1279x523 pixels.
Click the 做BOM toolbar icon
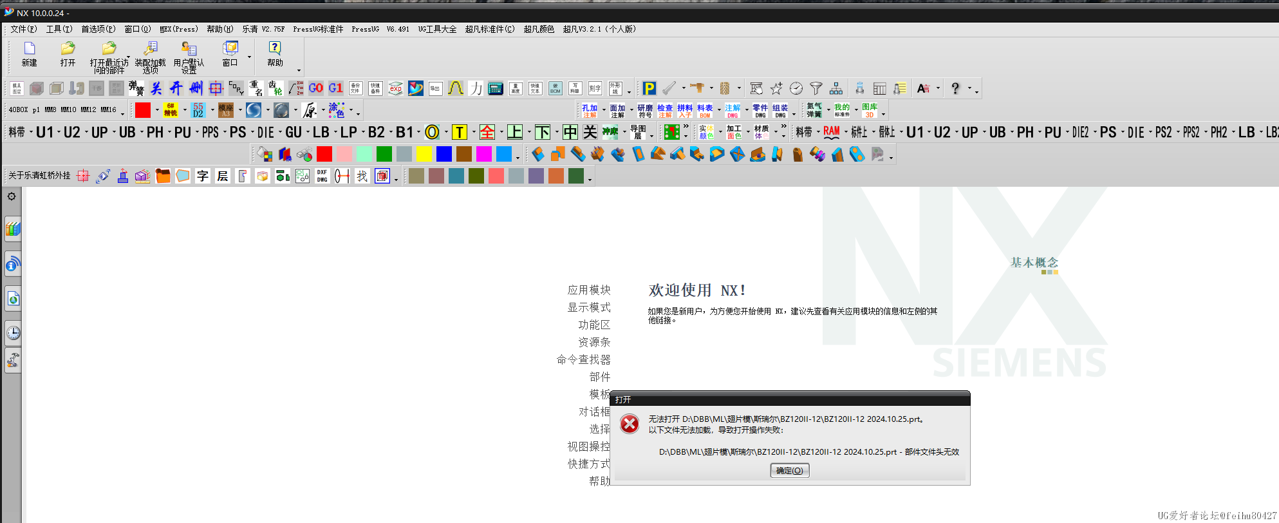click(x=555, y=88)
